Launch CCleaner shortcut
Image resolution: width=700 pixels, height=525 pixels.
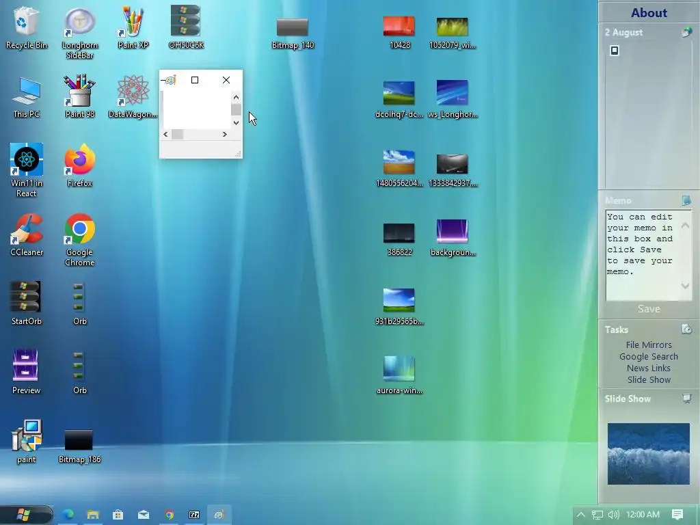click(27, 235)
